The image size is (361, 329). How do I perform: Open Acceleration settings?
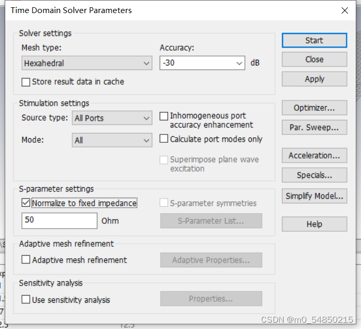314,155
